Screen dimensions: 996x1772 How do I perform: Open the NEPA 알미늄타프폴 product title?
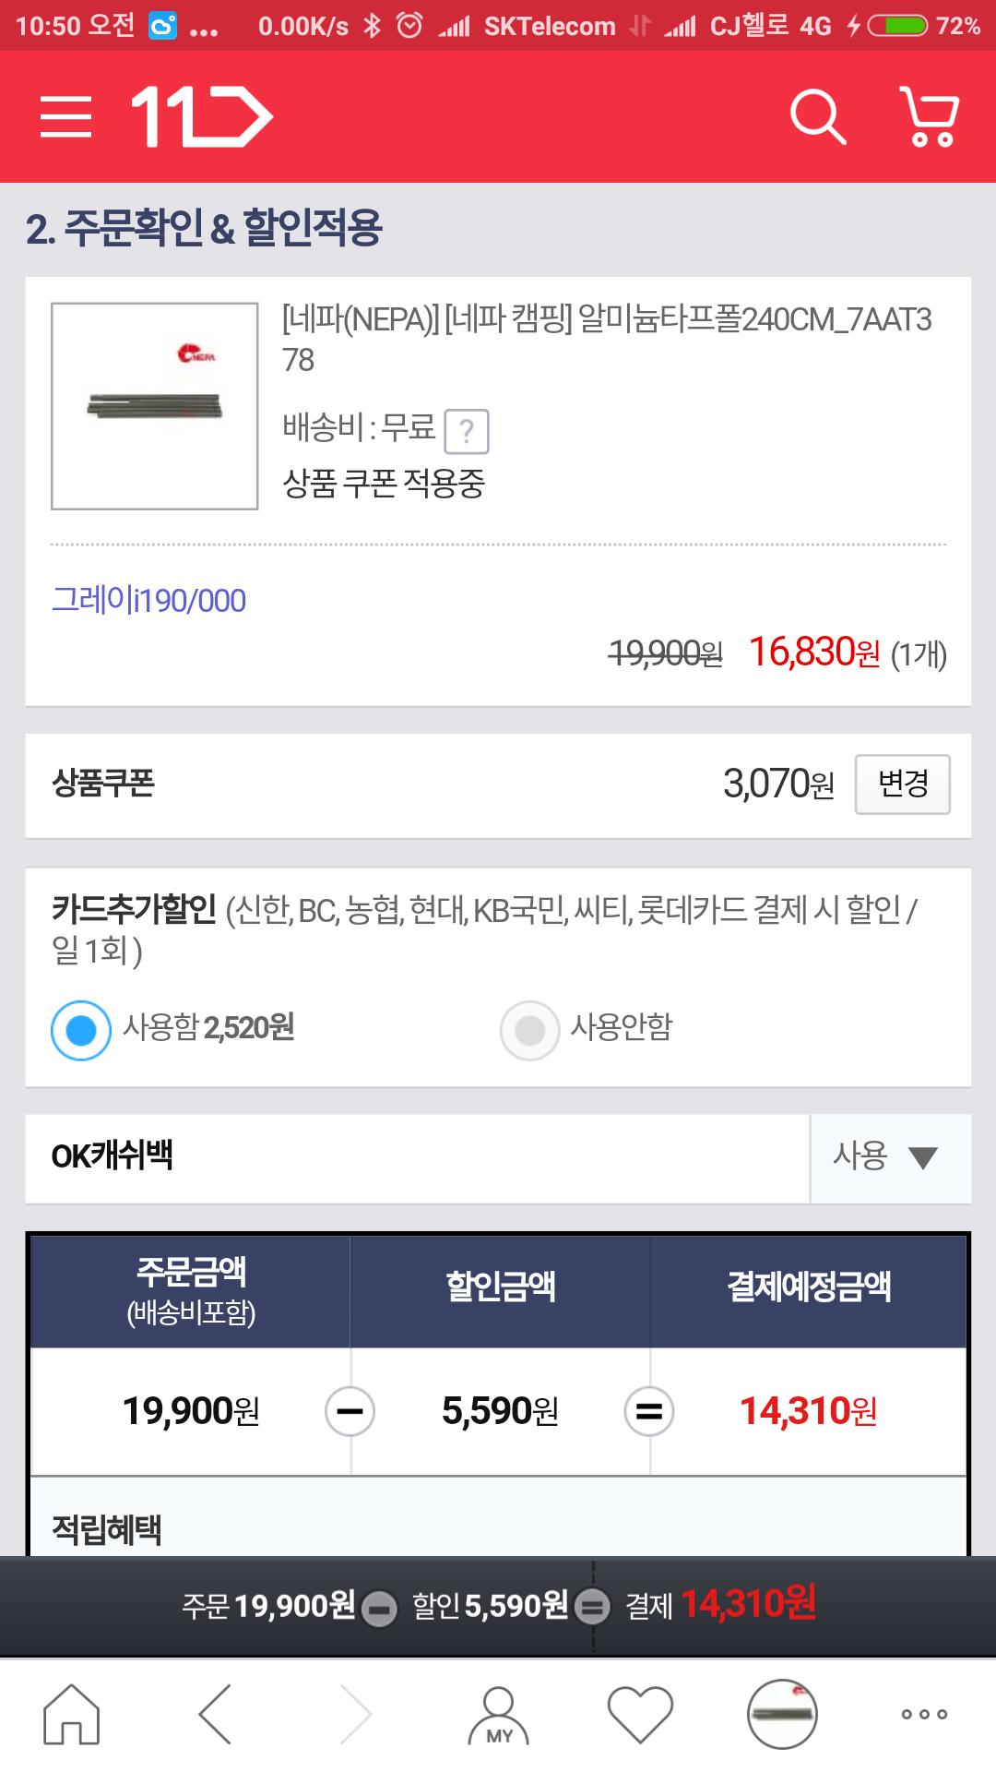click(606, 339)
